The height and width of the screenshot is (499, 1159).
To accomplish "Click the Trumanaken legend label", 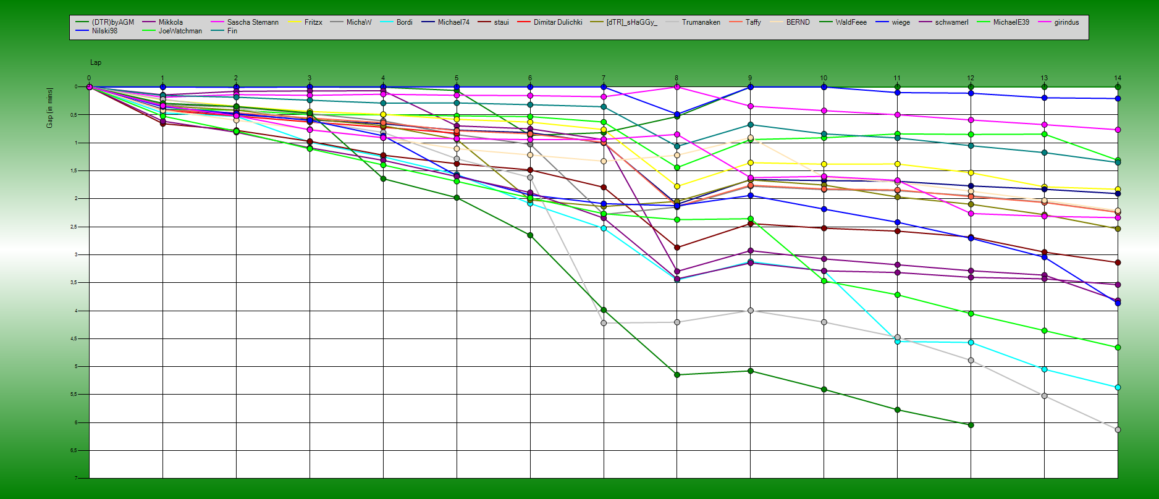I will pos(701,22).
